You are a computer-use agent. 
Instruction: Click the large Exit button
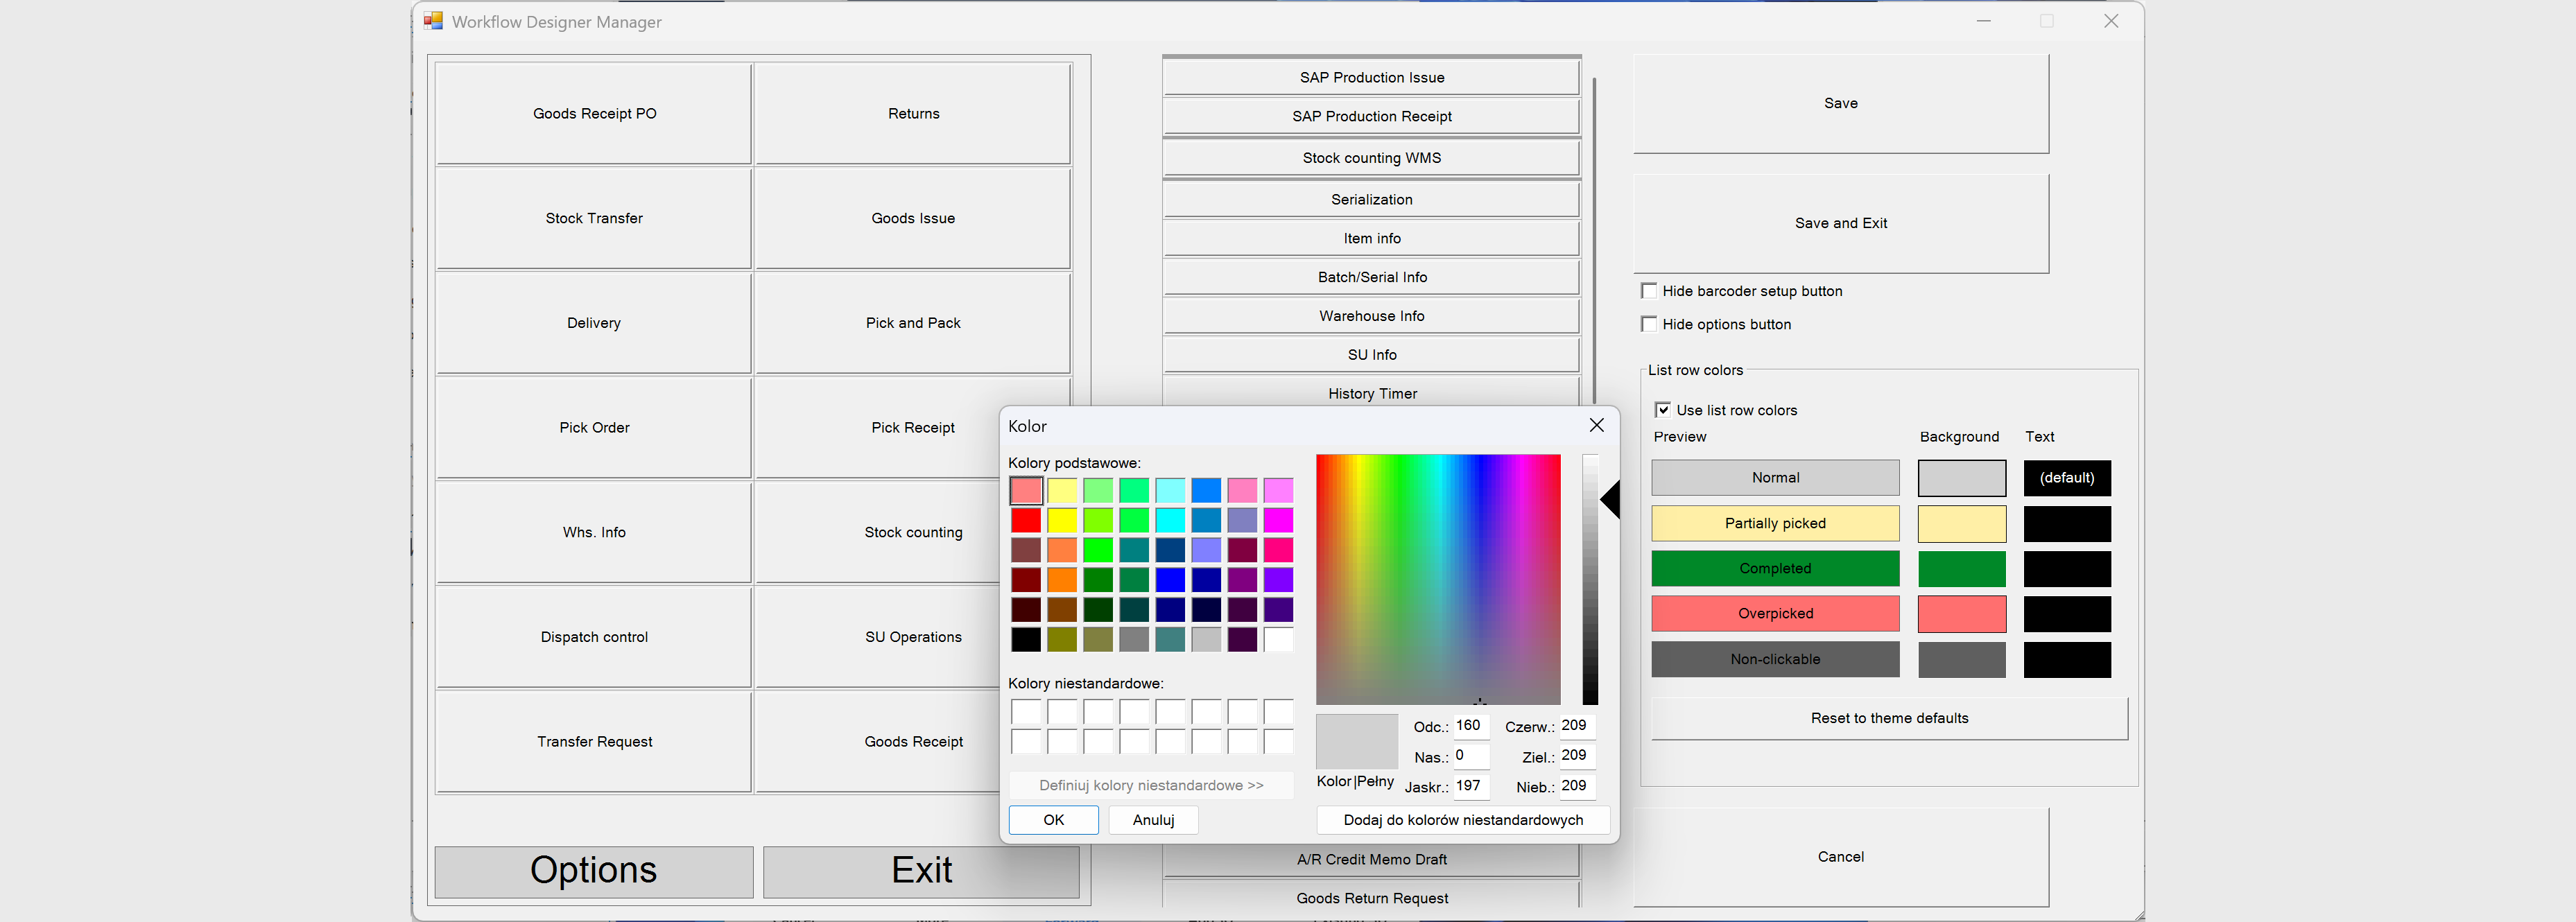point(921,871)
